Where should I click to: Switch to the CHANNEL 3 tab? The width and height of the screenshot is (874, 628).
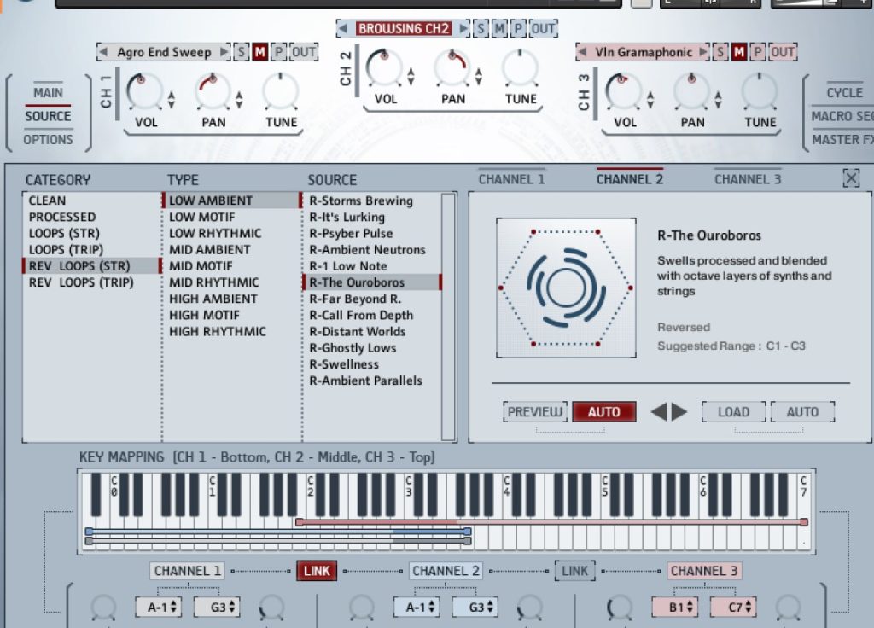[x=747, y=179]
